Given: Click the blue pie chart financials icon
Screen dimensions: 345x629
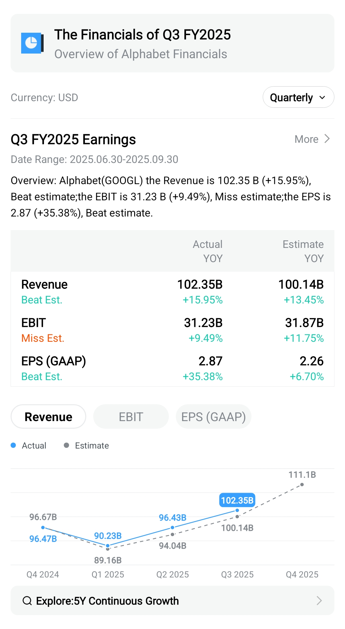Looking at the screenshot, I should pos(32,43).
